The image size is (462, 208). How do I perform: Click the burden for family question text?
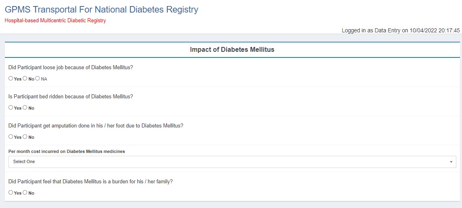pyautogui.click(x=90, y=182)
